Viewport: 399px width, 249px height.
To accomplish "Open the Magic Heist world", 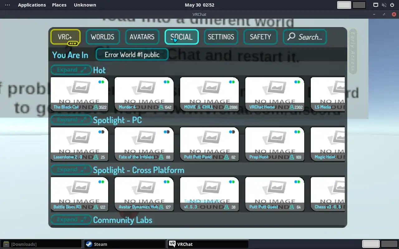I will (328, 144).
